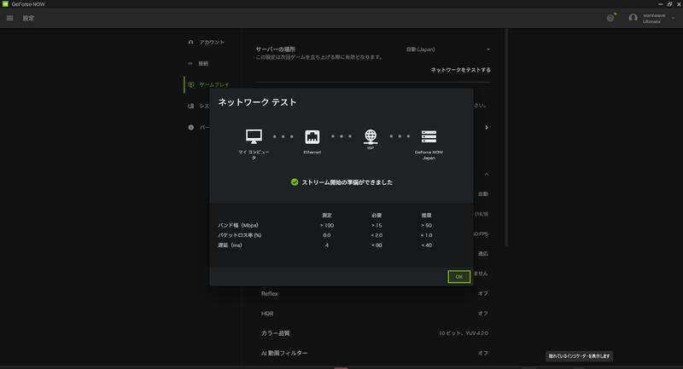
Task: Click the right chevron in settings panel
Action: [x=487, y=127]
